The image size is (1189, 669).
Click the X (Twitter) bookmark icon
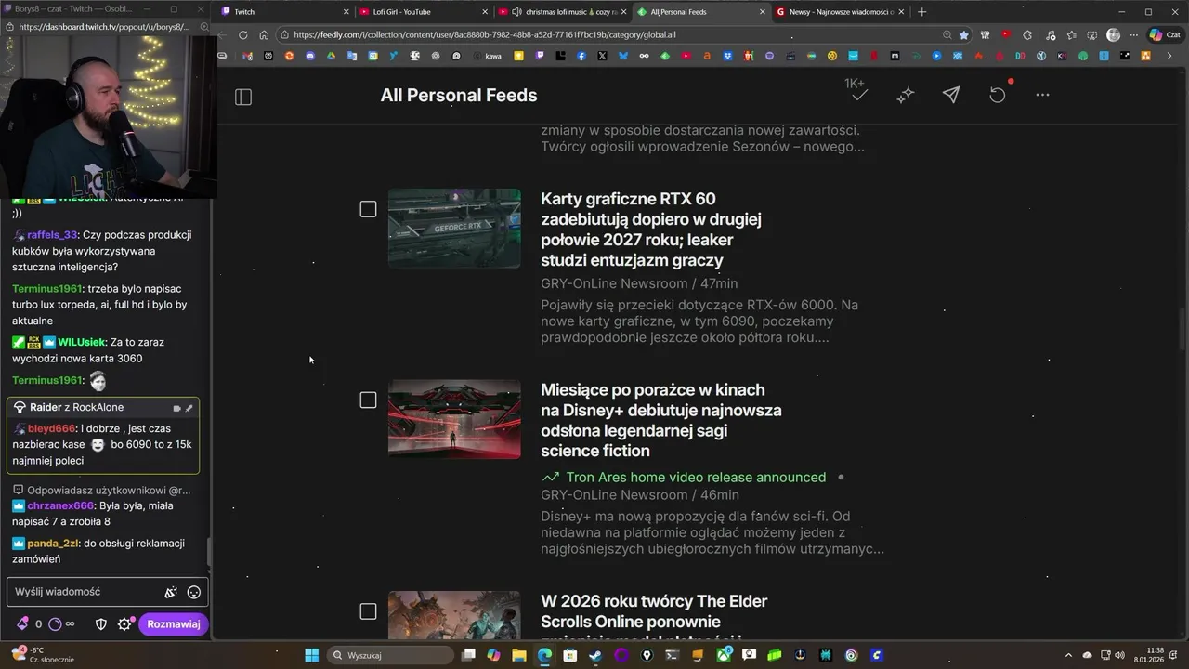602,56
